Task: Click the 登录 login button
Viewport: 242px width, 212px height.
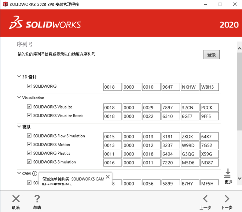Action: [212, 54]
